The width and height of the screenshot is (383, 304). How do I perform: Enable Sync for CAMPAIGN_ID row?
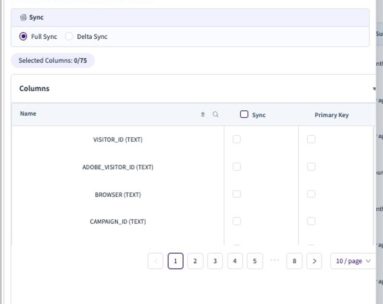pyautogui.click(x=237, y=221)
